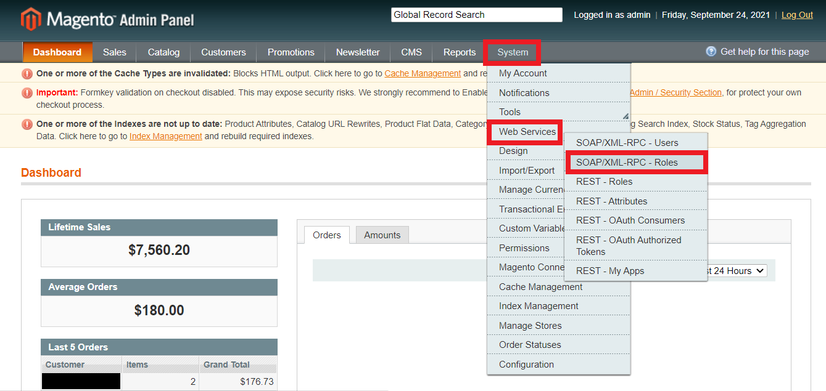Screen dimensions: 826x391
Task: Follow the Index Management link in notice
Action: point(165,136)
